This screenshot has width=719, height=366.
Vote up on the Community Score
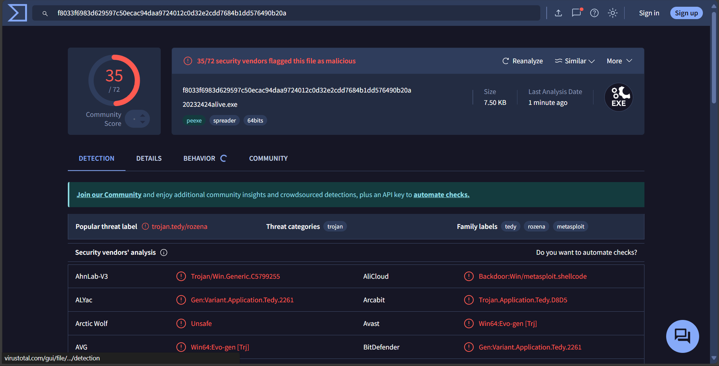(143, 115)
